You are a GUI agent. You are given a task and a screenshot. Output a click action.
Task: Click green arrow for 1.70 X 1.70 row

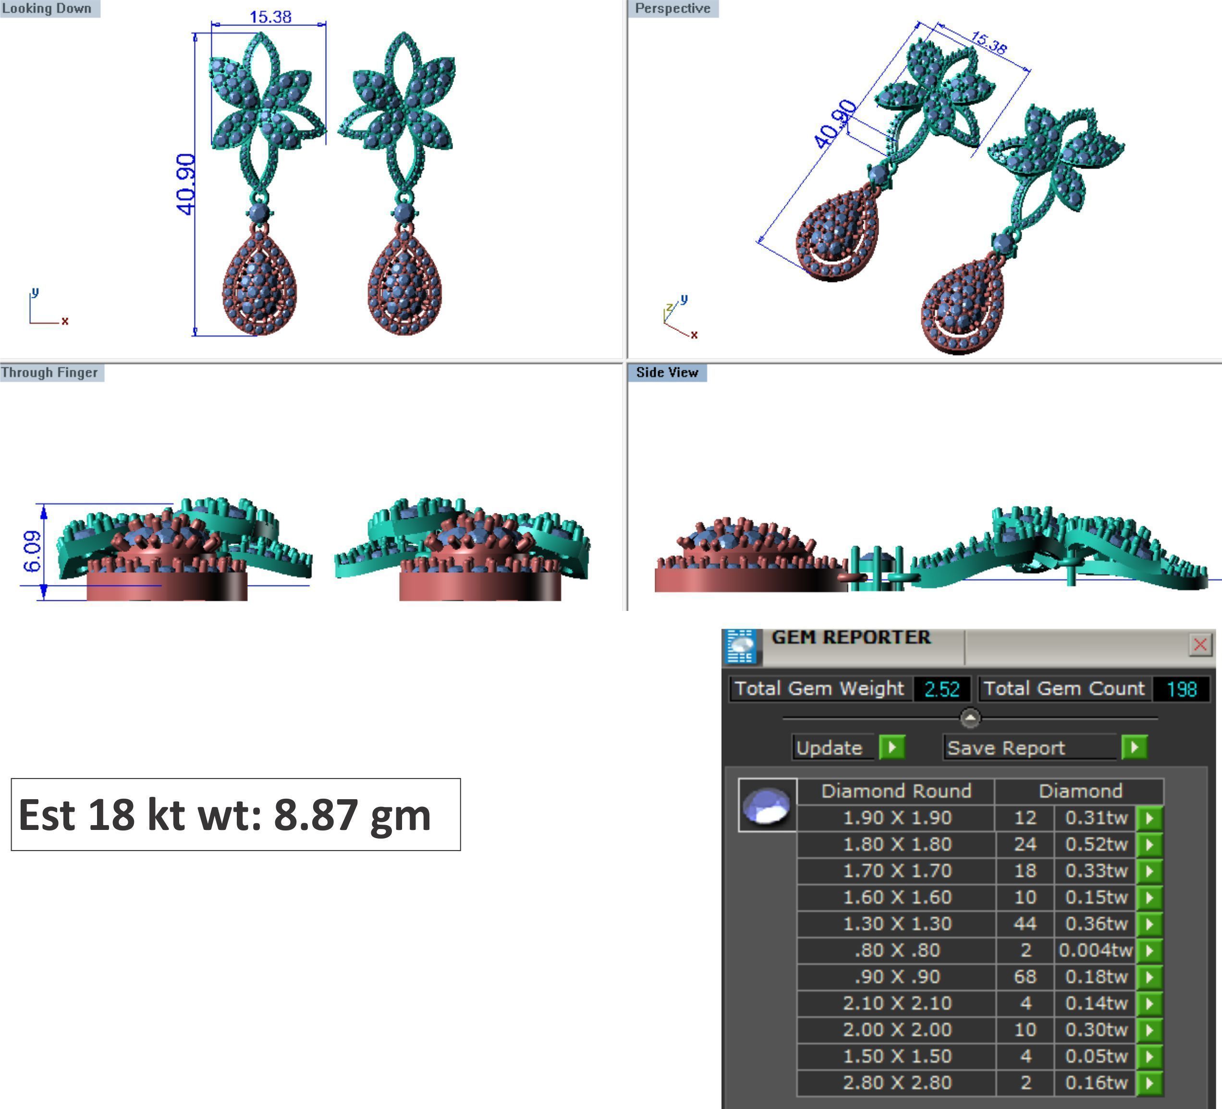tap(1149, 871)
